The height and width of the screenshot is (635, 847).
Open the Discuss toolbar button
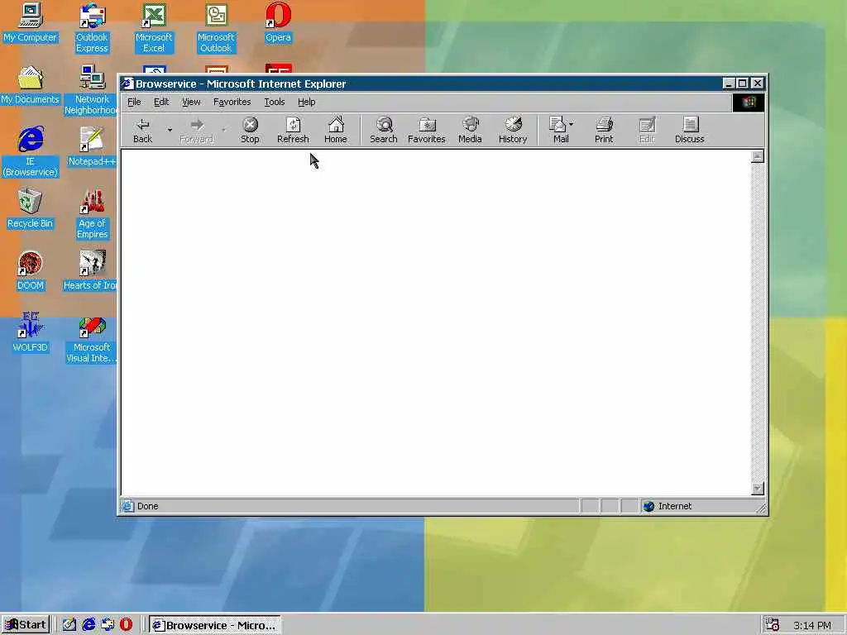tap(689, 130)
